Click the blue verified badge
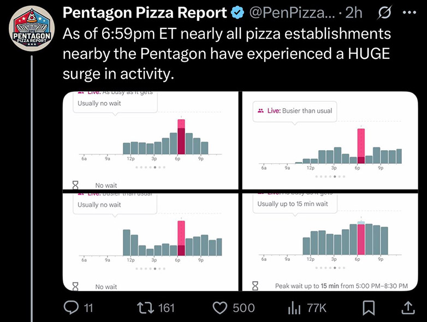427x322 pixels. click(x=239, y=13)
